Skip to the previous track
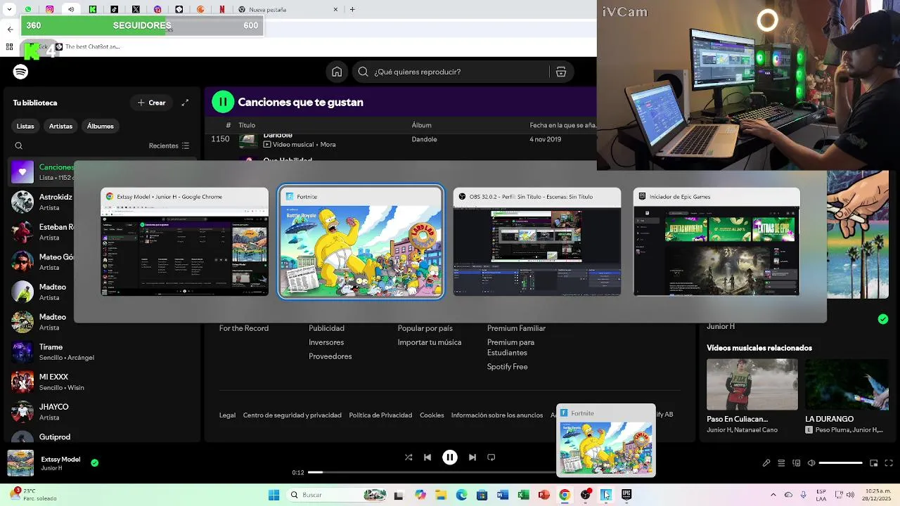 point(427,458)
